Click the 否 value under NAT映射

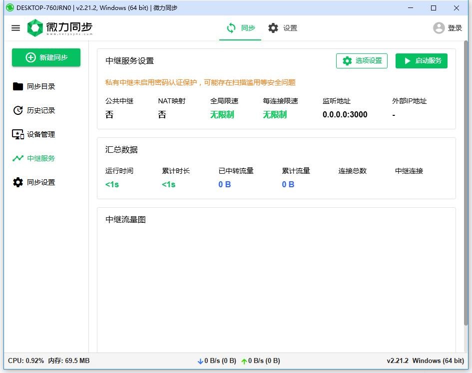162,114
